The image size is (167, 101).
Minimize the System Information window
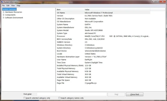click(x=154, y=1)
